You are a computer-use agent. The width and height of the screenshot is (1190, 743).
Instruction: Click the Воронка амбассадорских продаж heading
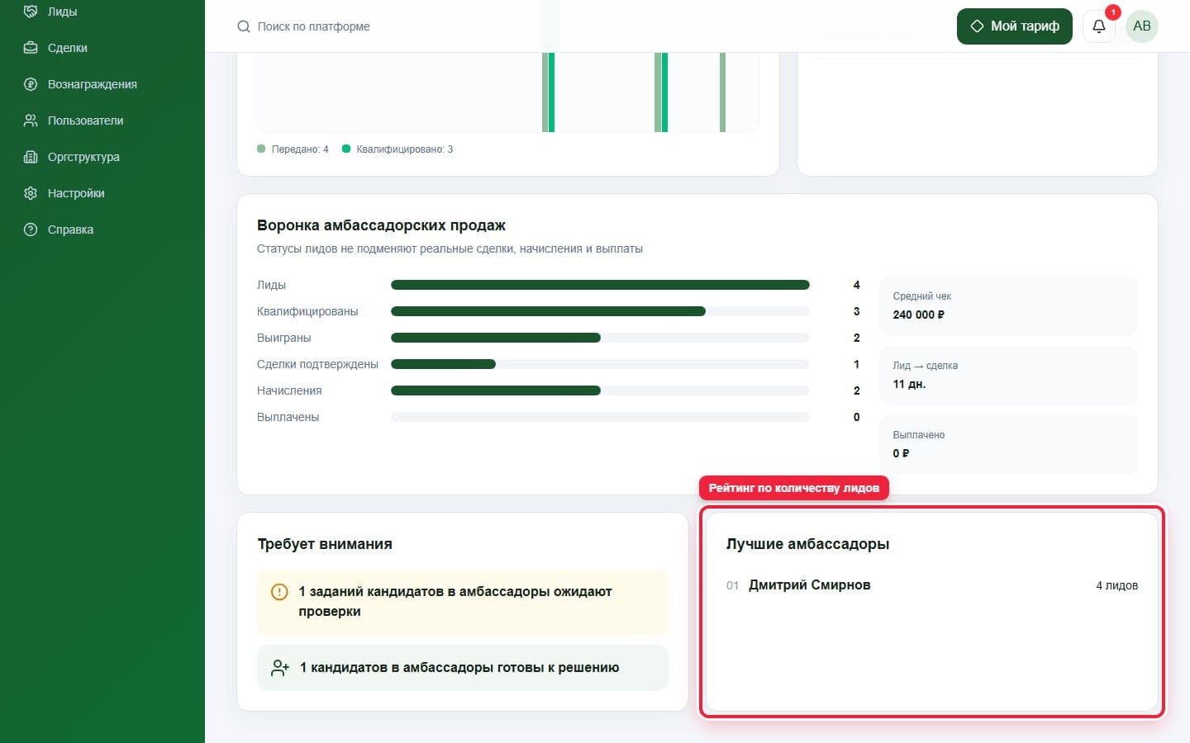tap(381, 225)
